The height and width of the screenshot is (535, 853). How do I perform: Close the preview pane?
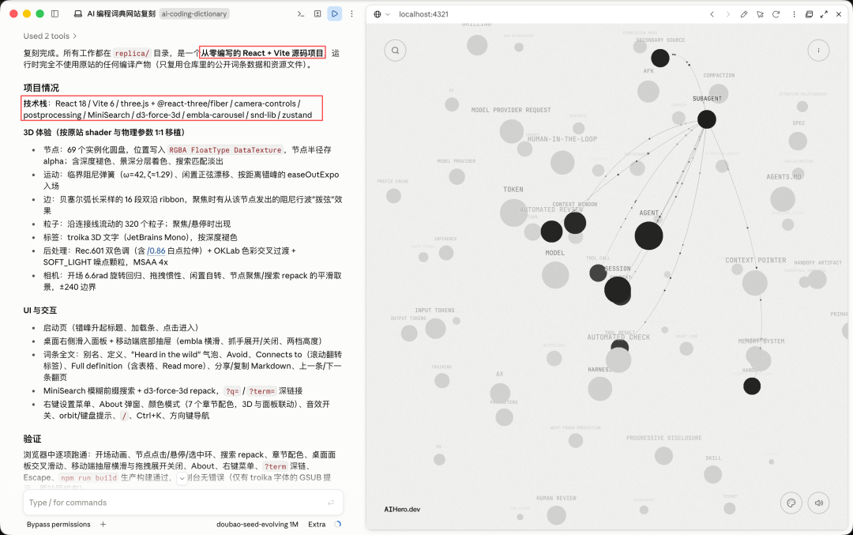click(839, 14)
